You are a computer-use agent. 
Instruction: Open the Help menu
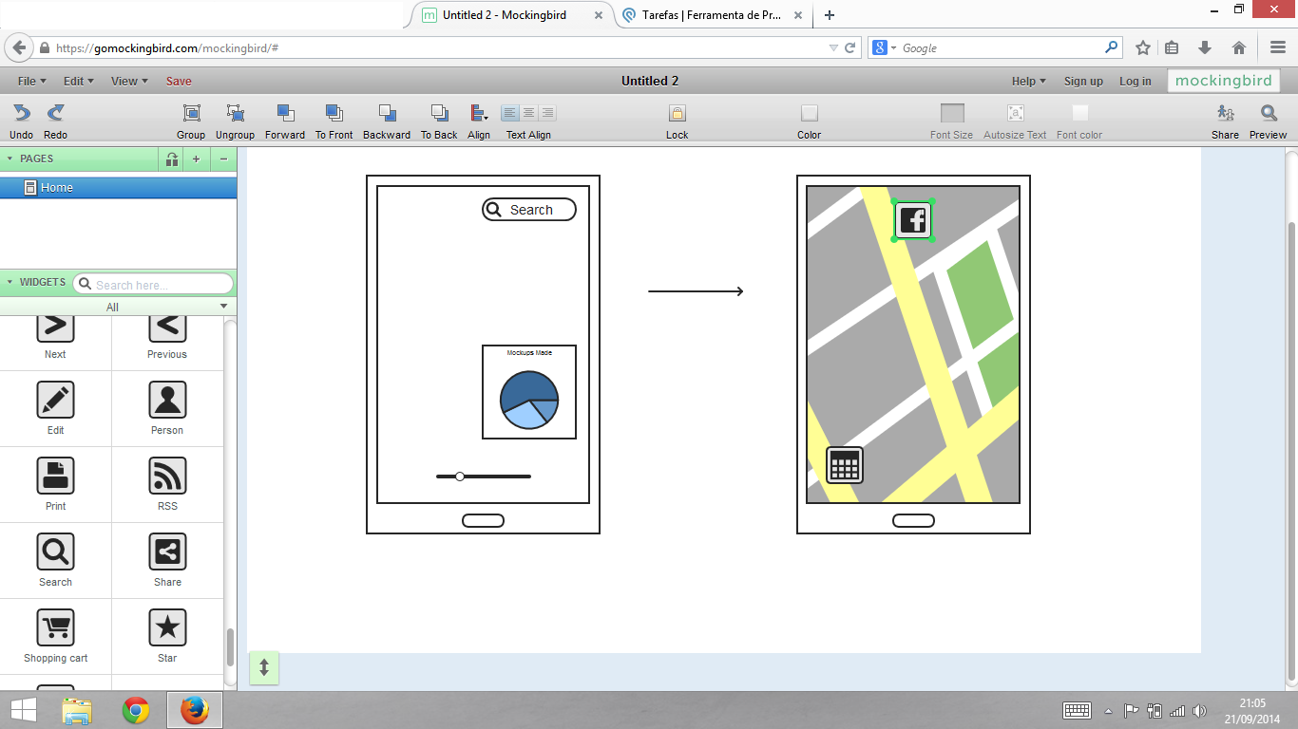(1028, 82)
